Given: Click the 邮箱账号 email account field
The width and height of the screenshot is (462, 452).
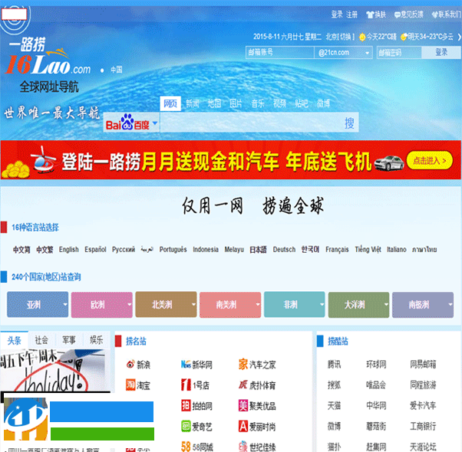Looking at the screenshot, I should (280, 53).
